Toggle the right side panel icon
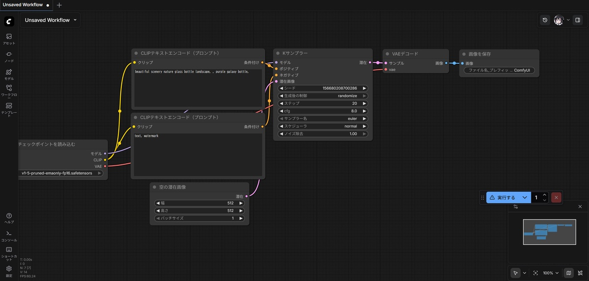The height and width of the screenshot is (281, 589). point(578,20)
